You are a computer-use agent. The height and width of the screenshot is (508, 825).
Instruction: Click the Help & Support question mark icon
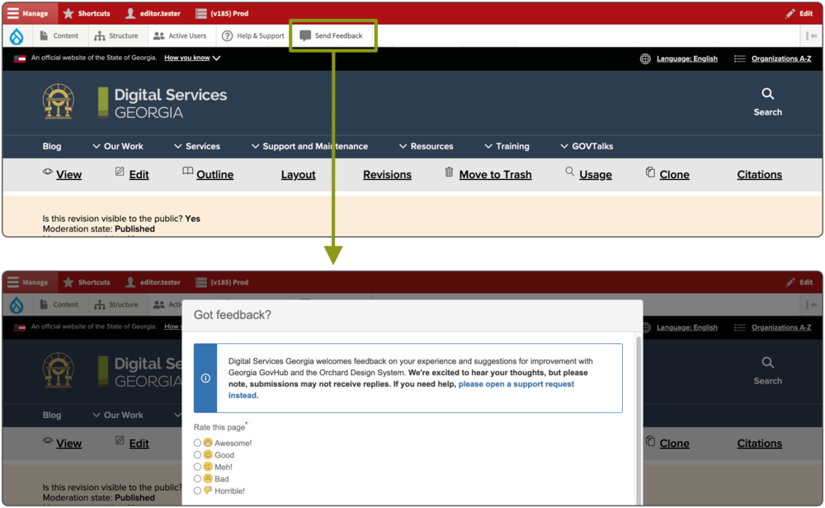click(x=228, y=36)
